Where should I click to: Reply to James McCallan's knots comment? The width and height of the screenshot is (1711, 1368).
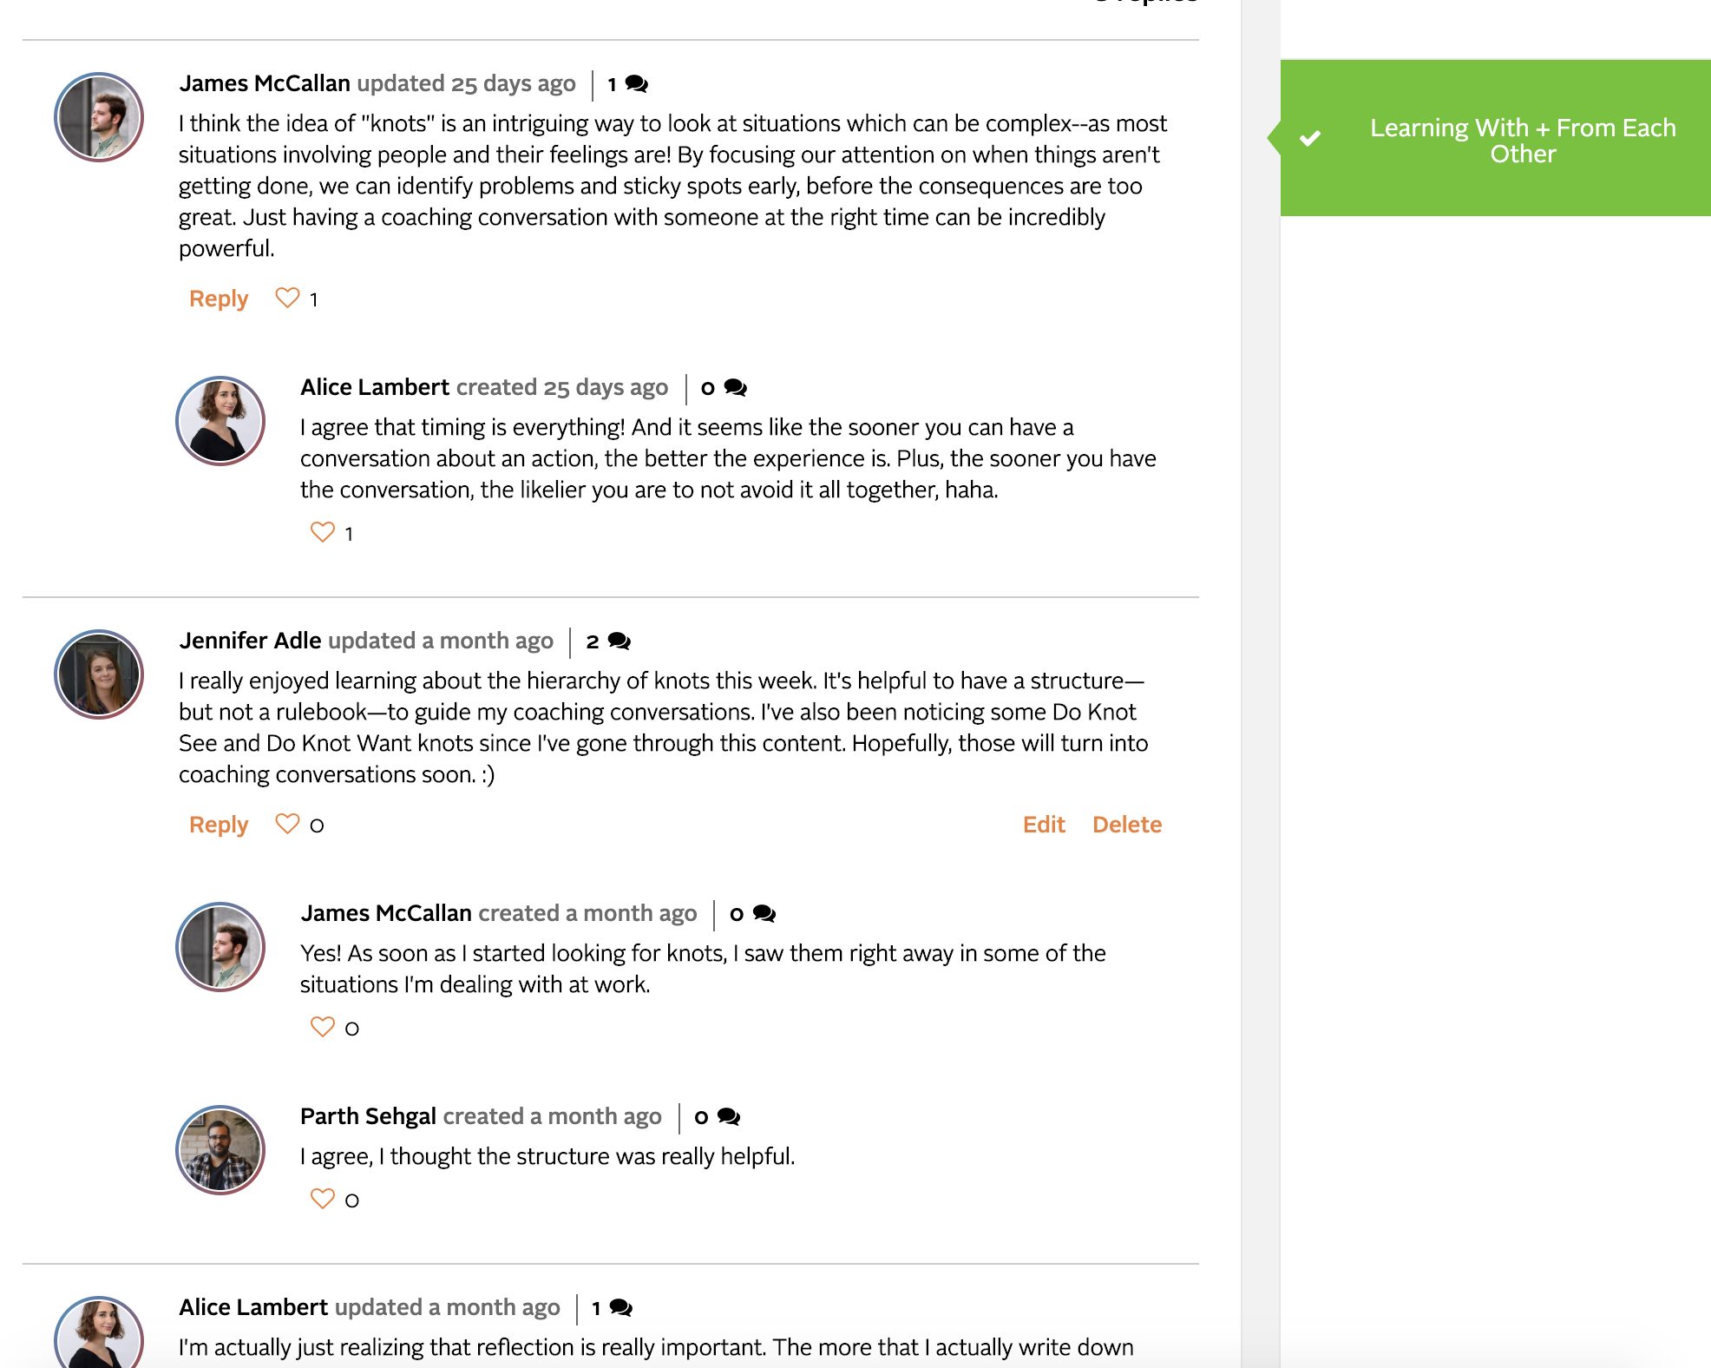point(219,299)
